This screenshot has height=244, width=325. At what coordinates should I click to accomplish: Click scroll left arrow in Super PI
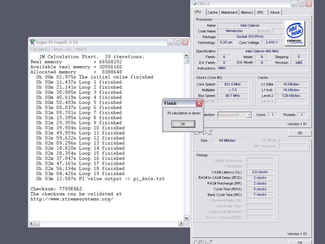pos(32,224)
